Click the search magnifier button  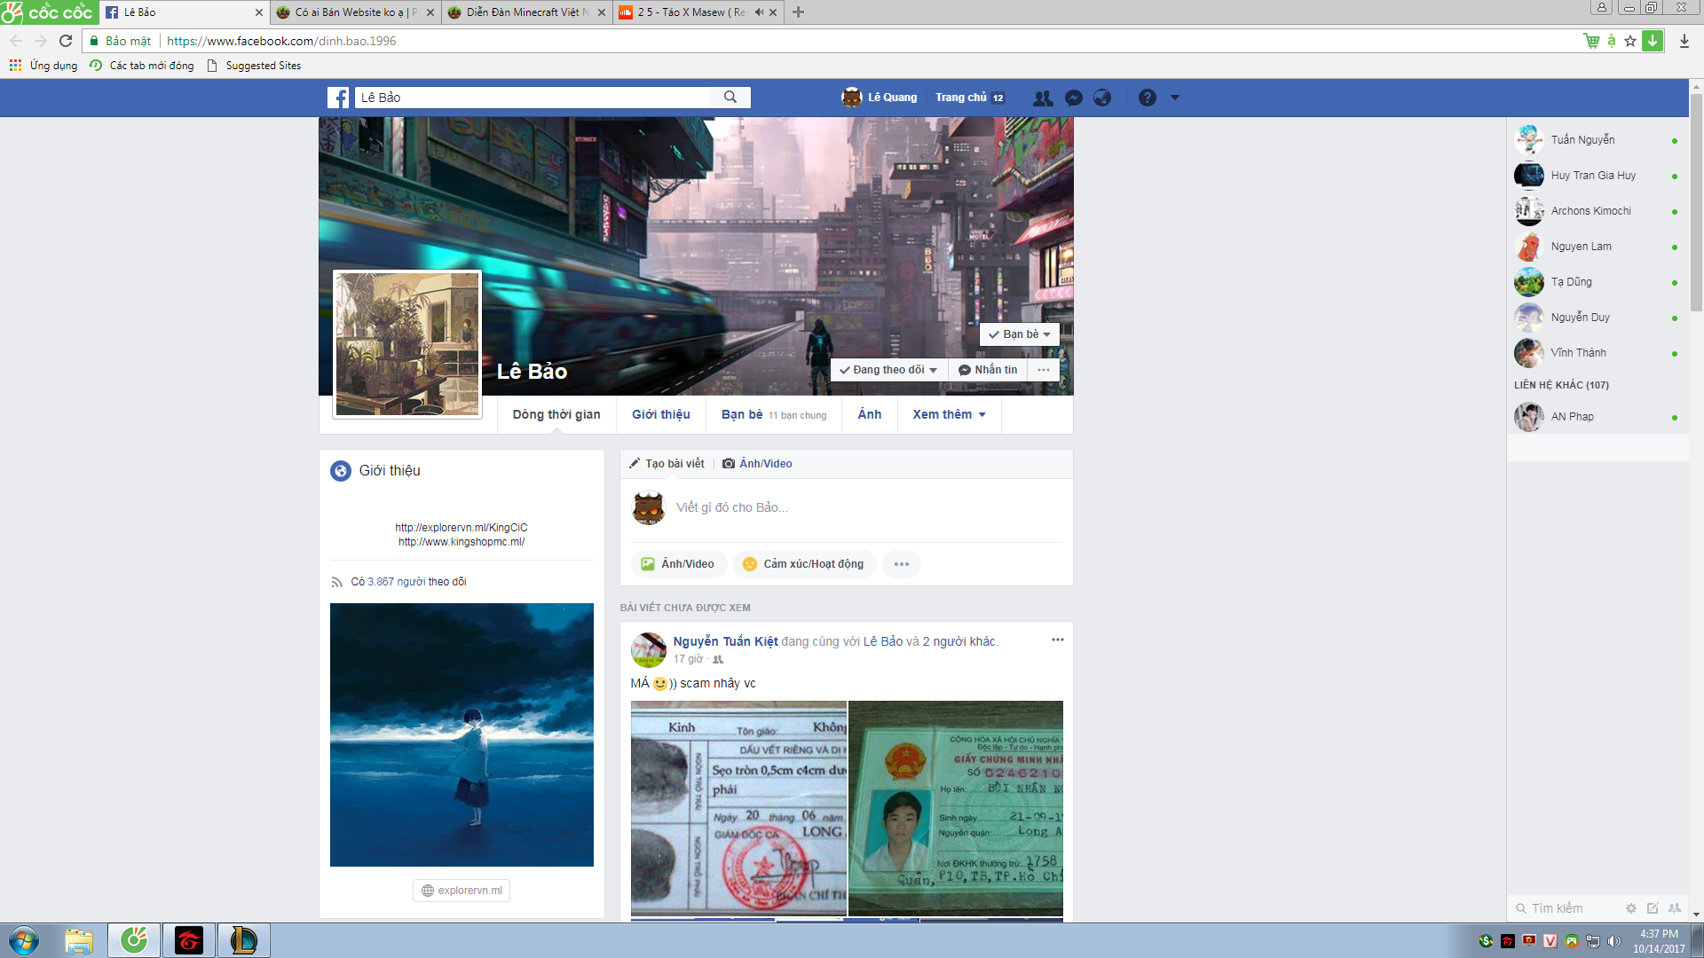pos(730,98)
